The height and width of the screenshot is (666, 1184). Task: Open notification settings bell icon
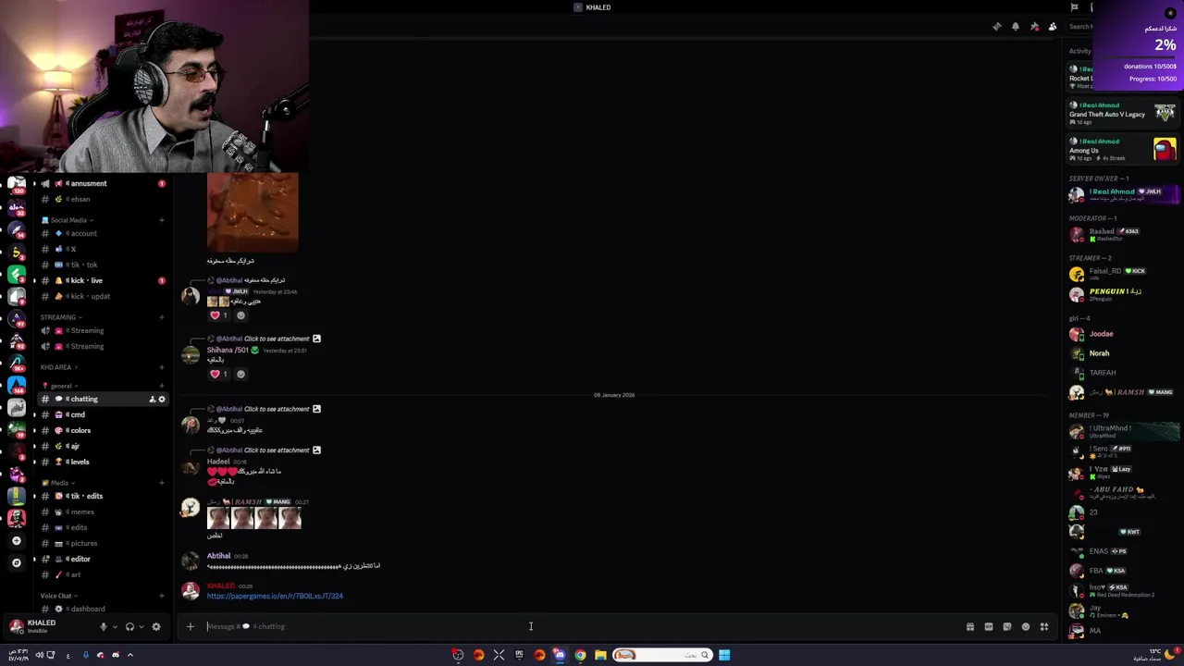click(x=1016, y=27)
